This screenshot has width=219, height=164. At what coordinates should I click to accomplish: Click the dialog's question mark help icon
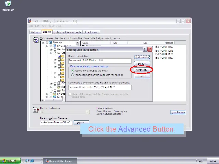(x=145, y=50)
